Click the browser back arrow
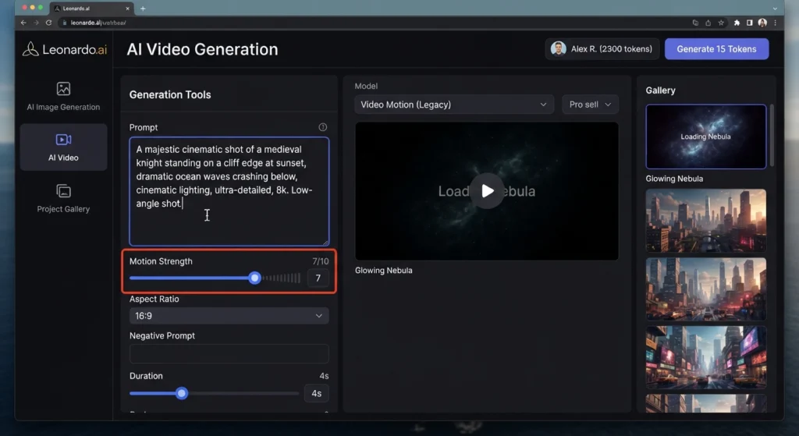The image size is (799, 436). point(23,23)
